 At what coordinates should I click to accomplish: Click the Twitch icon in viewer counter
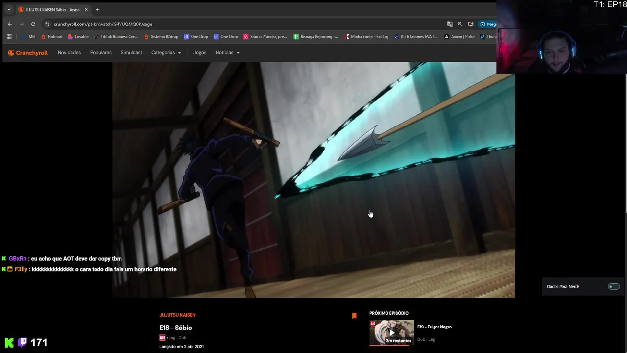[x=23, y=342]
